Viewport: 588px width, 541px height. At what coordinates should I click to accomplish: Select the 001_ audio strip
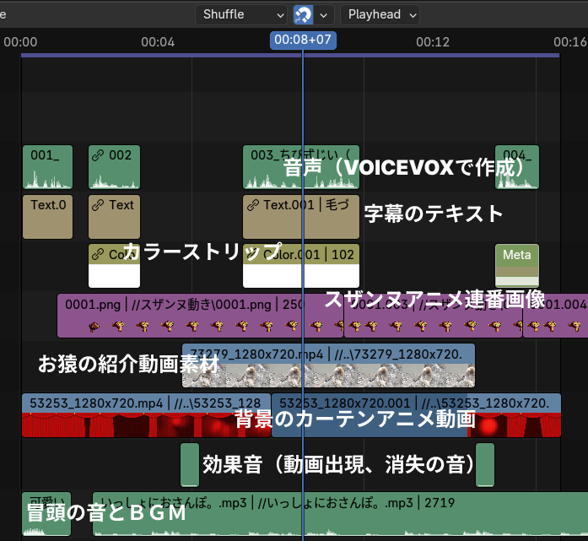(x=47, y=167)
